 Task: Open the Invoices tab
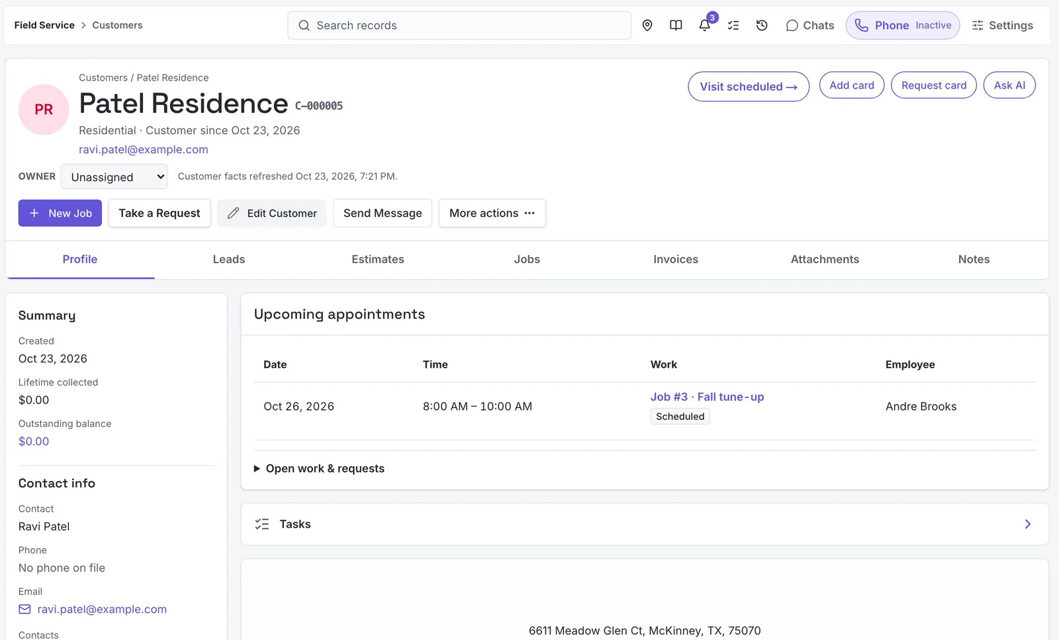tap(676, 259)
